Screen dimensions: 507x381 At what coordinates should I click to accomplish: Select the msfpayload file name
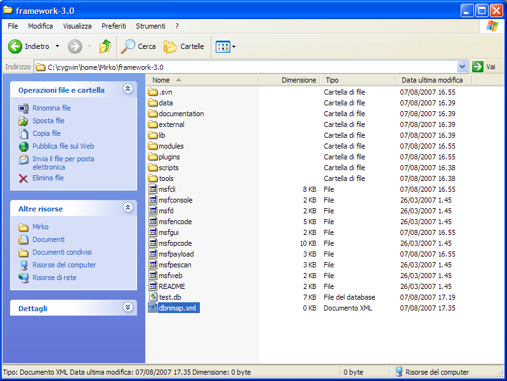coord(176,254)
